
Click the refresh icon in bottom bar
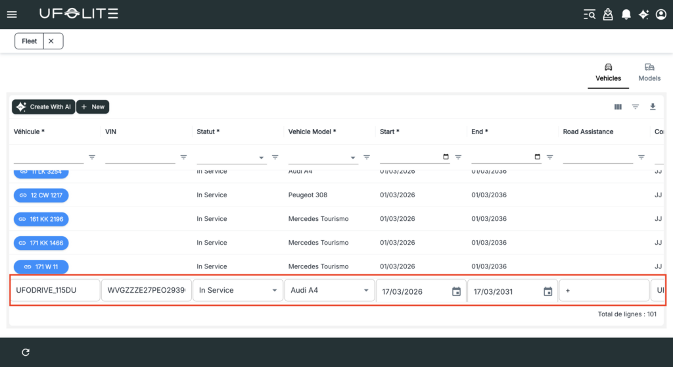(x=26, y=353)
